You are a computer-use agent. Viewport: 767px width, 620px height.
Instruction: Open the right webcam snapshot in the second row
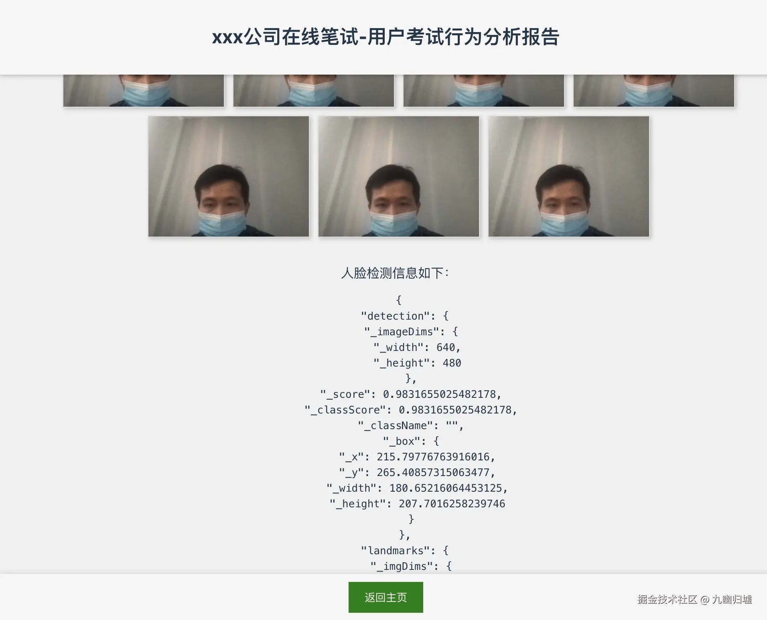click(569, 176)
